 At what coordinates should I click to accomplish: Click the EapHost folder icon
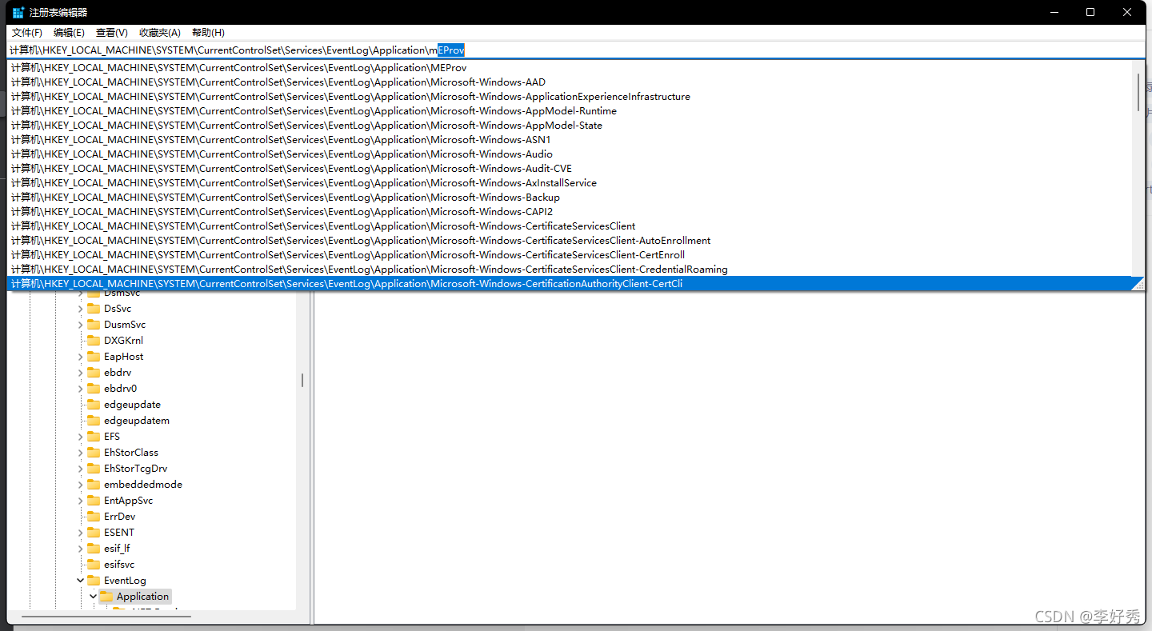[94, 357]
